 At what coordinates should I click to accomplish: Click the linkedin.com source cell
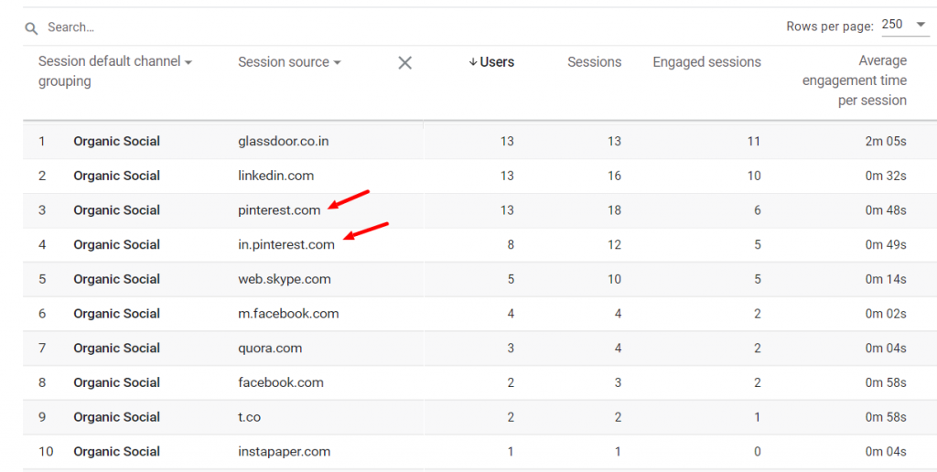coord(275,176)
